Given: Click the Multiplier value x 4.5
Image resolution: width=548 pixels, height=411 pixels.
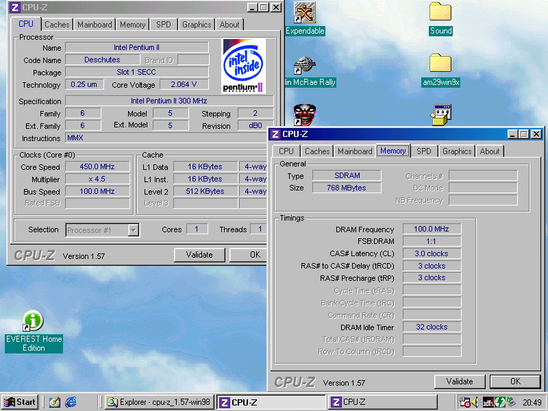Looking at the screenshot, I should point(97,179).
